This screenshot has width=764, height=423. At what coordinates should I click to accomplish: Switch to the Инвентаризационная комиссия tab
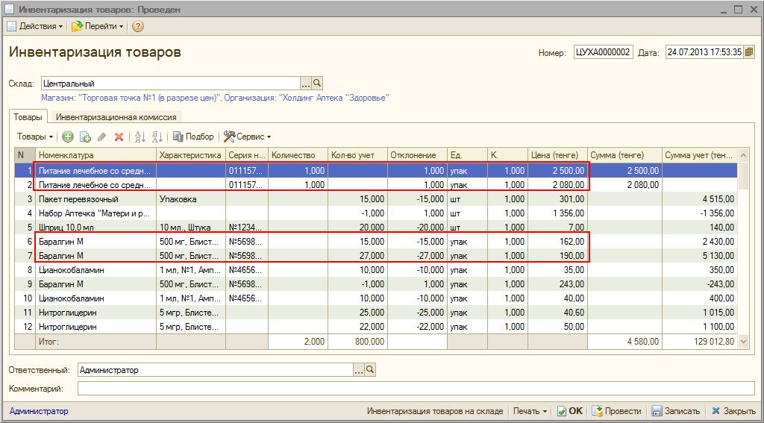pyautogui.click(x=116, y=117)
